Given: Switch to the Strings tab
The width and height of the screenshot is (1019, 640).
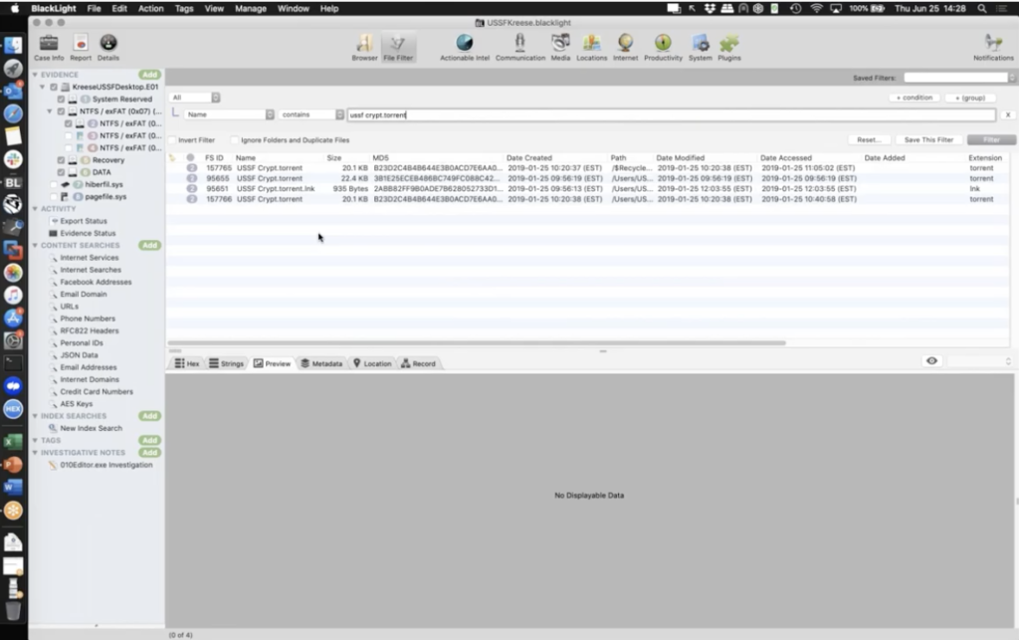Looking at the screenshot, I should tap(226, 364).
